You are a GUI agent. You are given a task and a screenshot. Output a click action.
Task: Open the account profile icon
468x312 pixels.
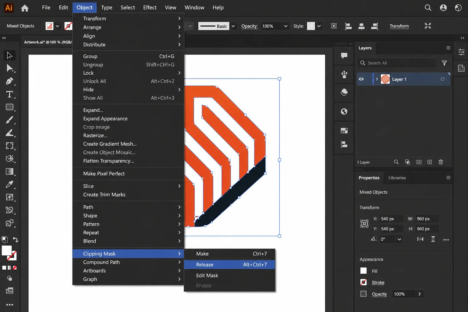click(443, 8)
